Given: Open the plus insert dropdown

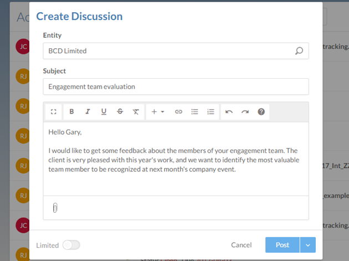Looking at the screenshot, I should tap(158, 111).
